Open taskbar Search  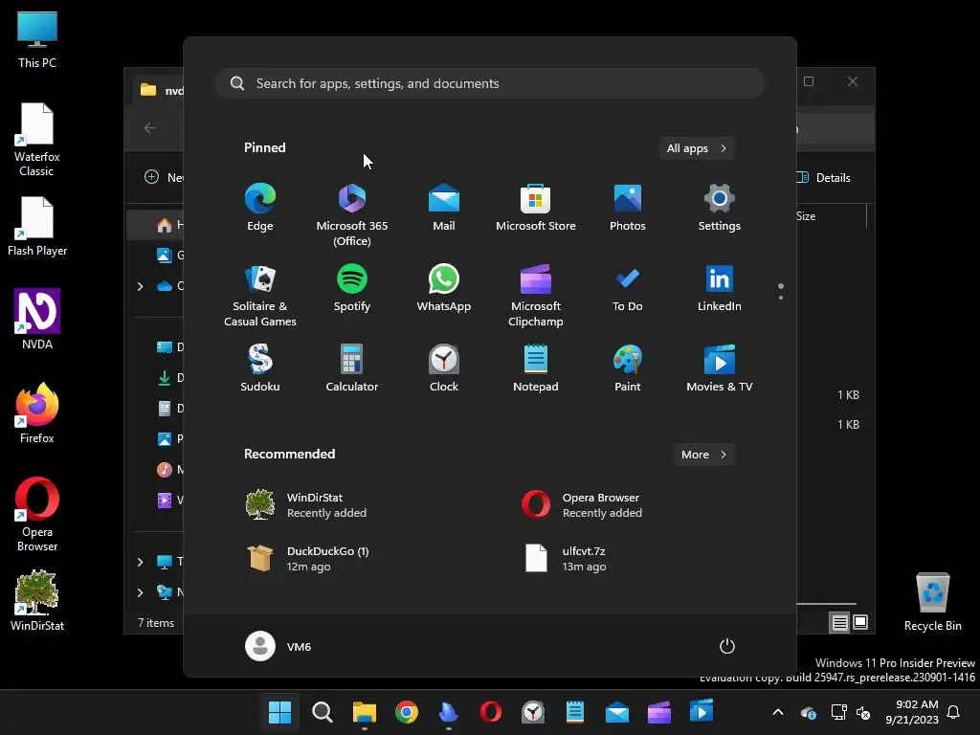coord(322,712)
